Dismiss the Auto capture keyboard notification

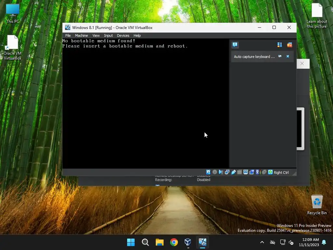[x=288, y=56]
